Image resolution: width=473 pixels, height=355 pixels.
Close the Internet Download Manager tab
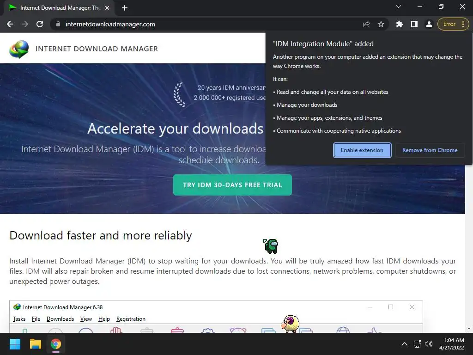[x=107, y=8]
